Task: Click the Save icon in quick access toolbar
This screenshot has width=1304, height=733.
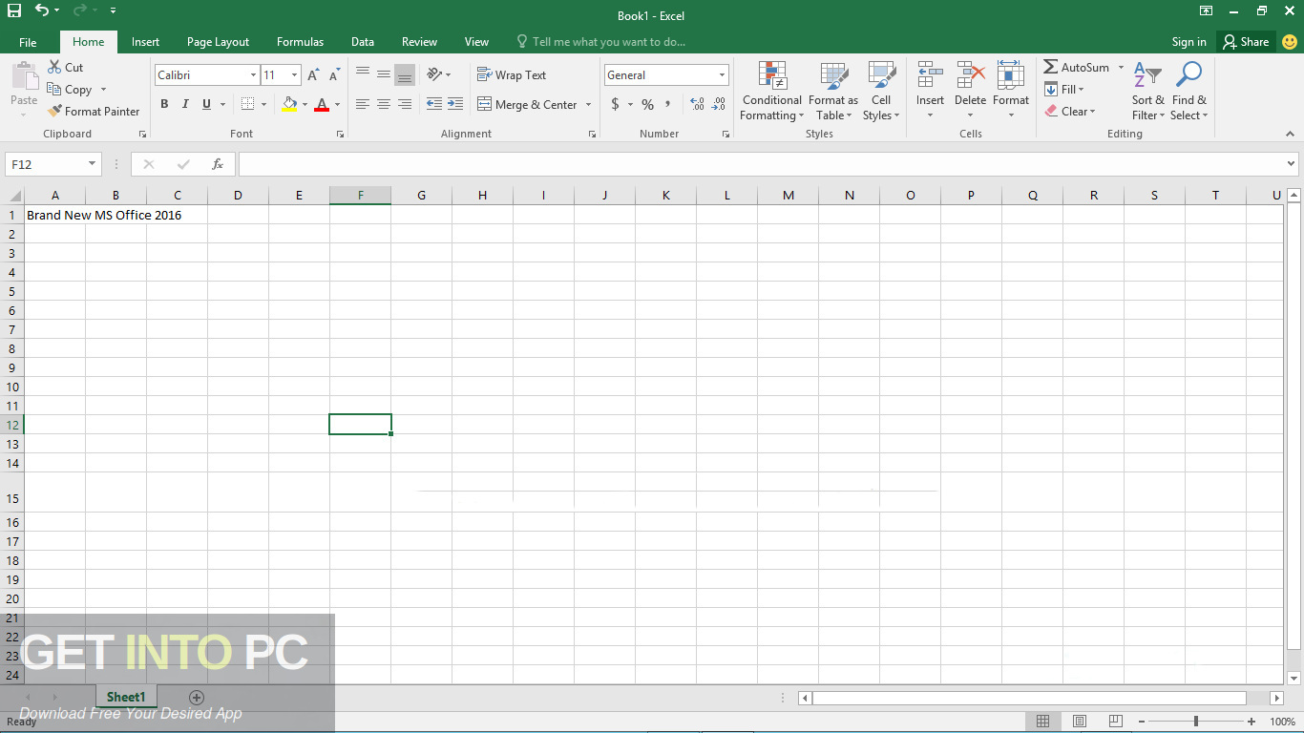Action: click(14, 10)
